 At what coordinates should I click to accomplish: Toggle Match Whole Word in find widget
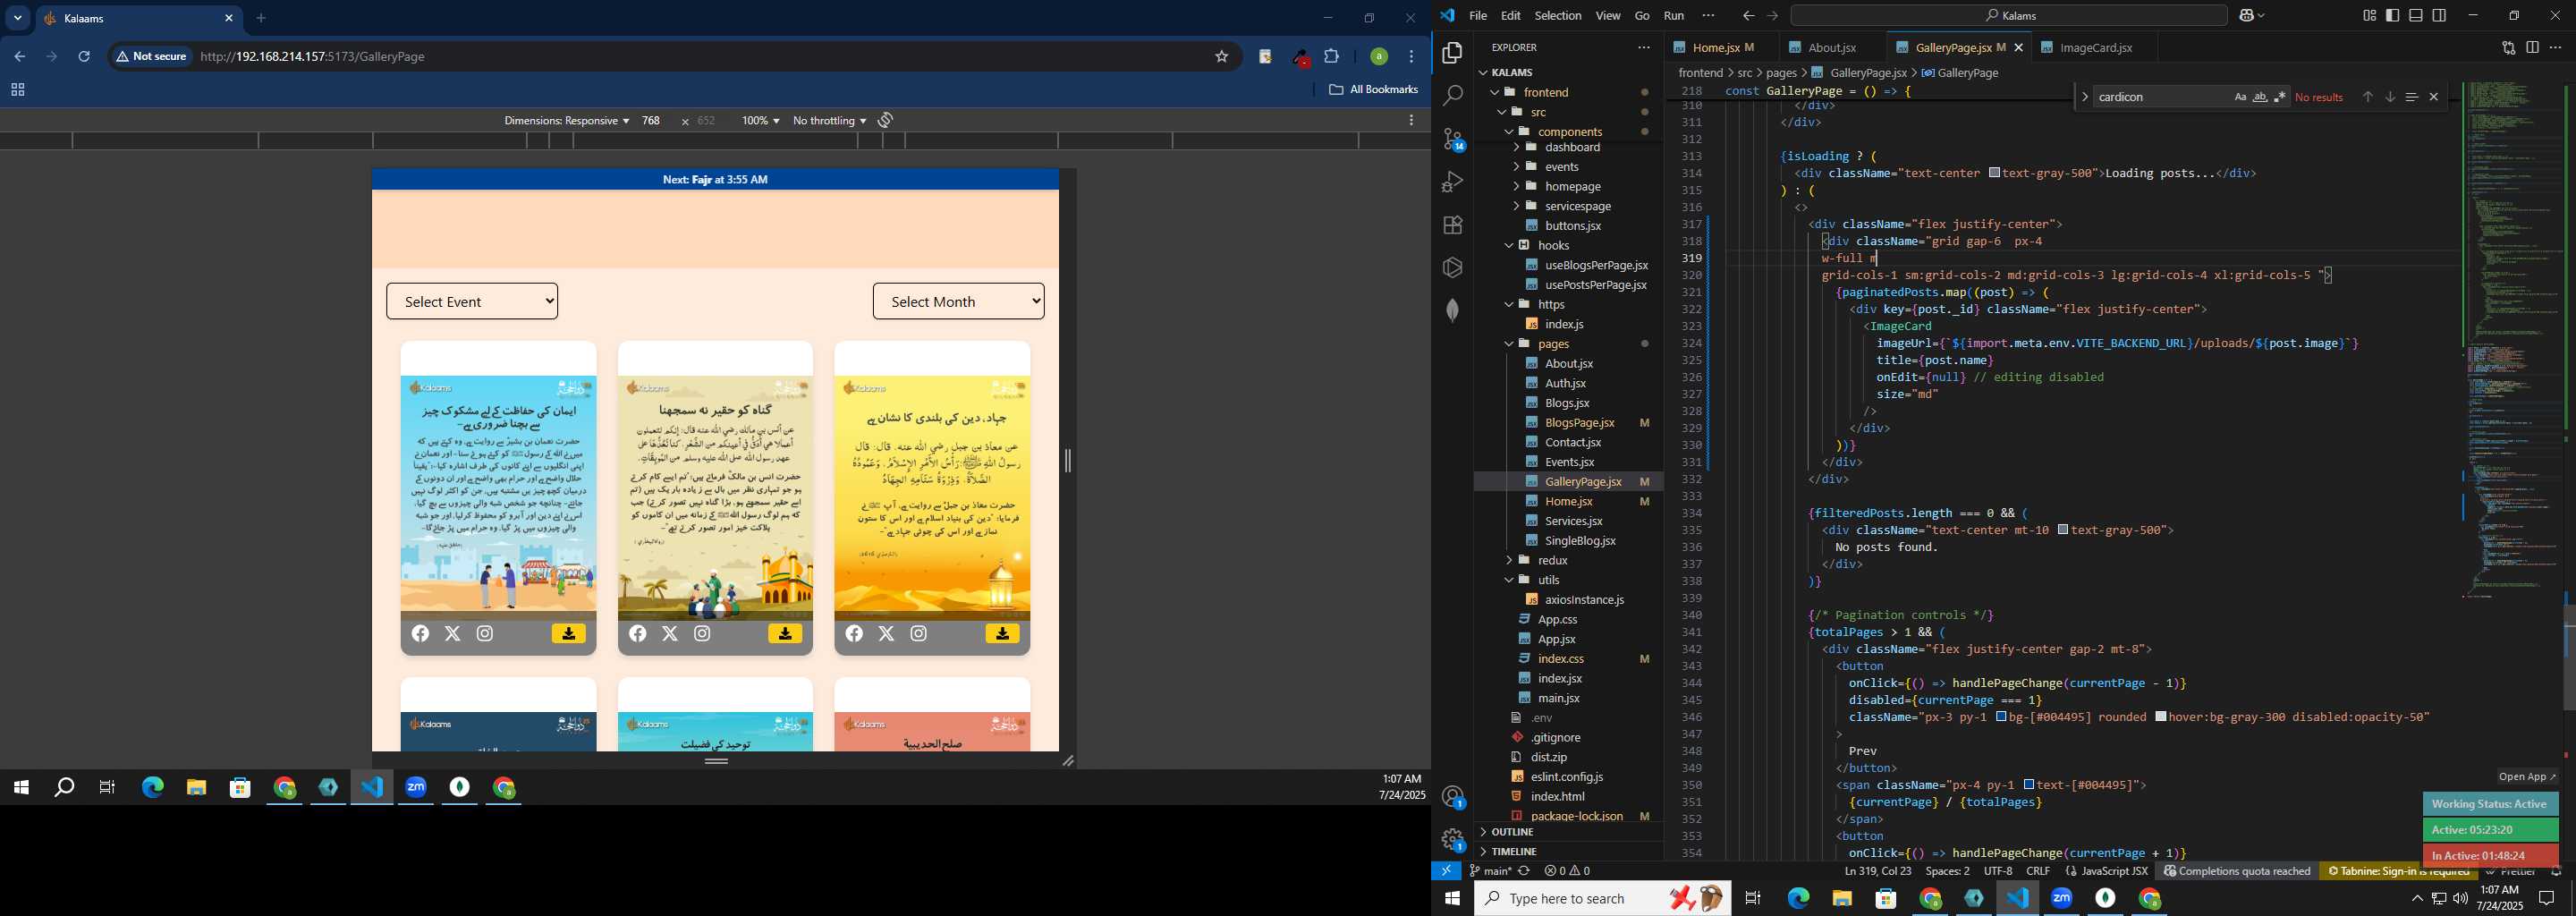(x=2260, y=97)
